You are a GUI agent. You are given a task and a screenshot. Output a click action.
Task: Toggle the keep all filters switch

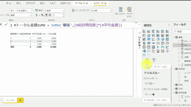[152, 95]
